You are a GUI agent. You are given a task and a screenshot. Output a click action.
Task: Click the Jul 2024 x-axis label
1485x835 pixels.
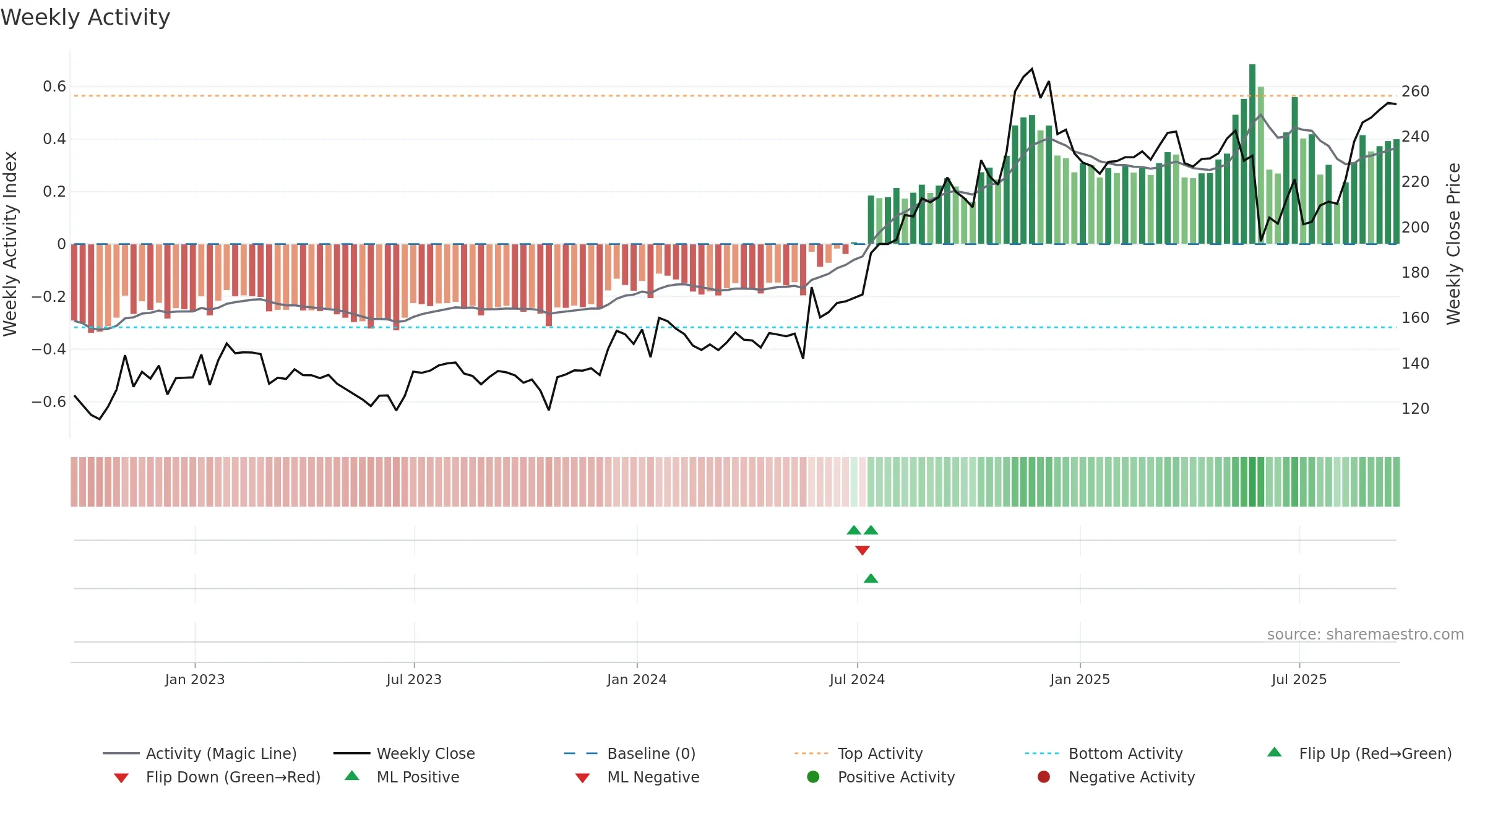[x=857, y=680]
